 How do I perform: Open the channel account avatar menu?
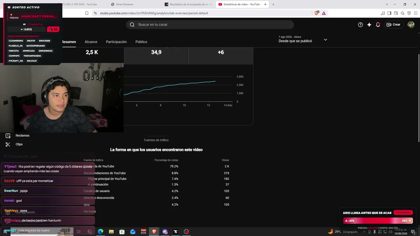pos(411,25)
